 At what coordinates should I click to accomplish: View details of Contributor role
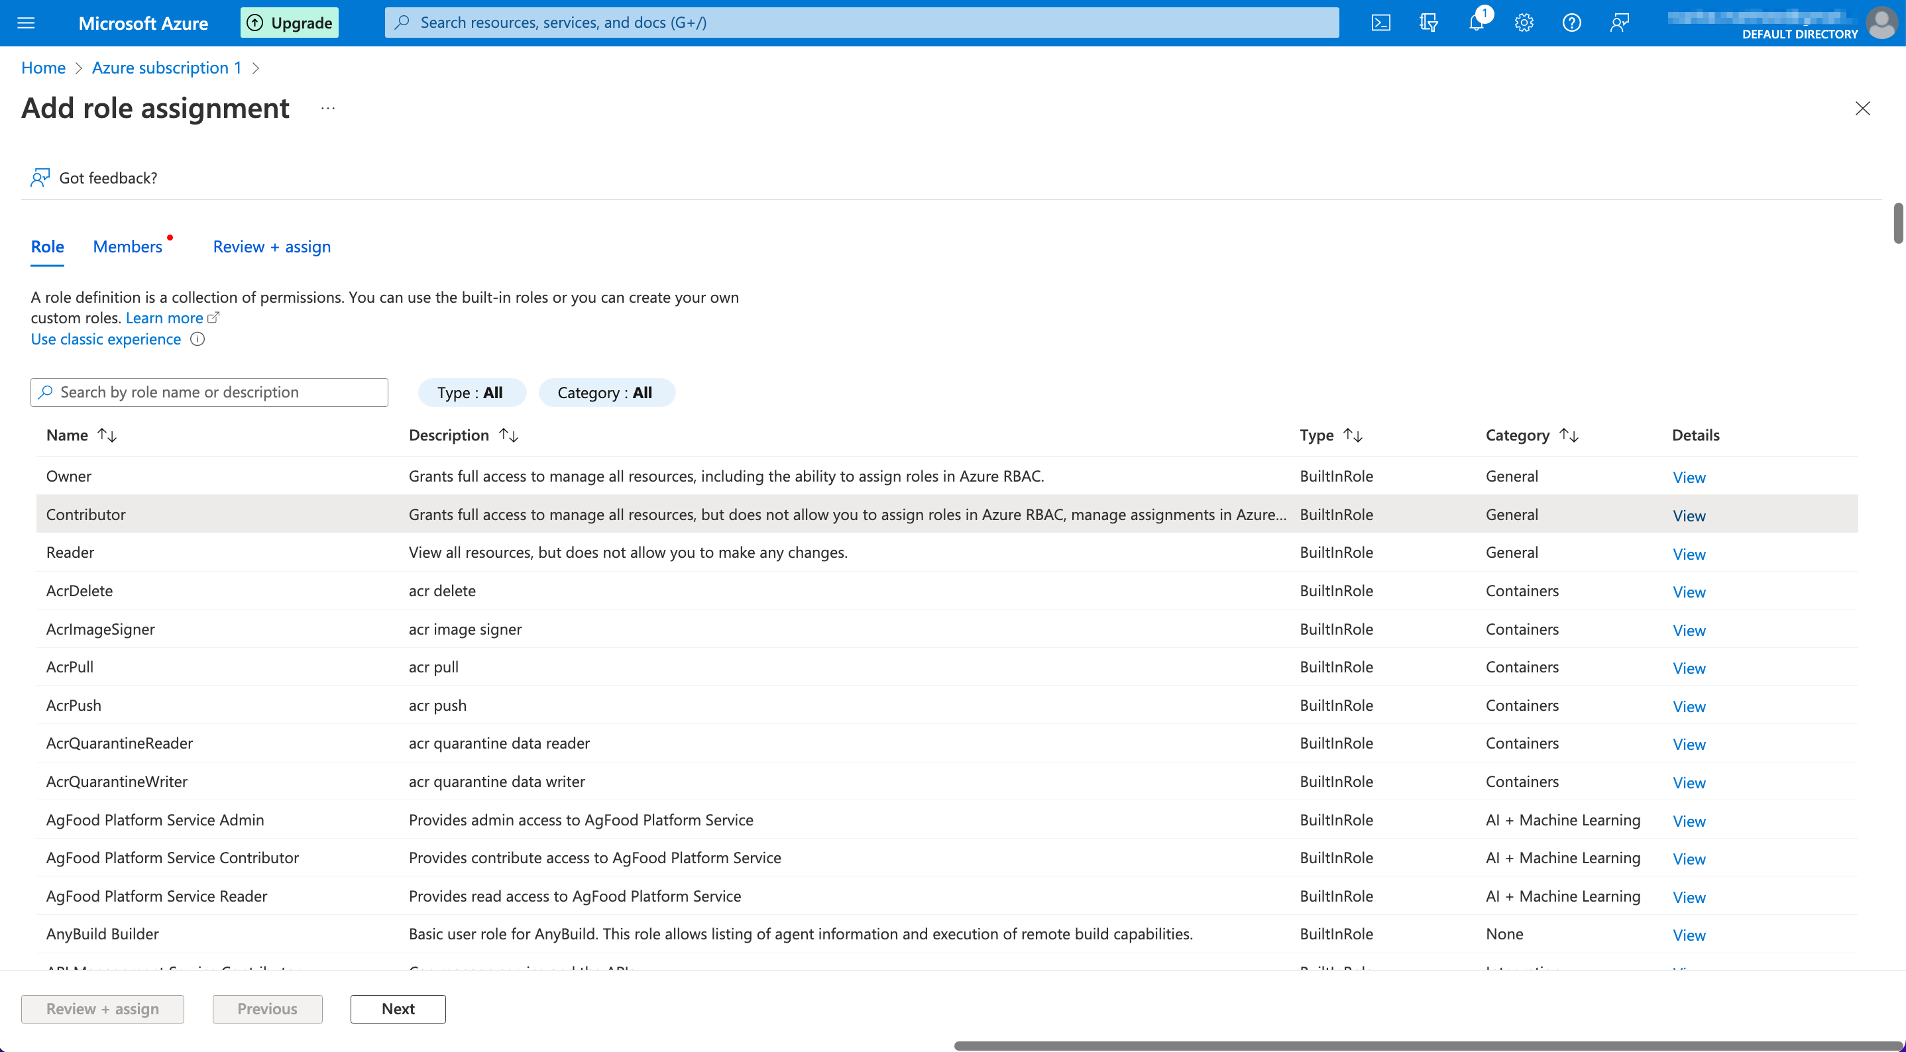1689,515
